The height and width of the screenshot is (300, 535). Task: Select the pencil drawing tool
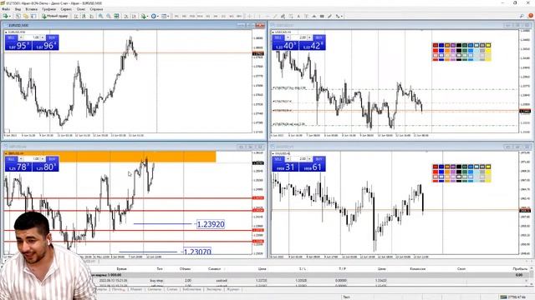click(x=329, y=16)
